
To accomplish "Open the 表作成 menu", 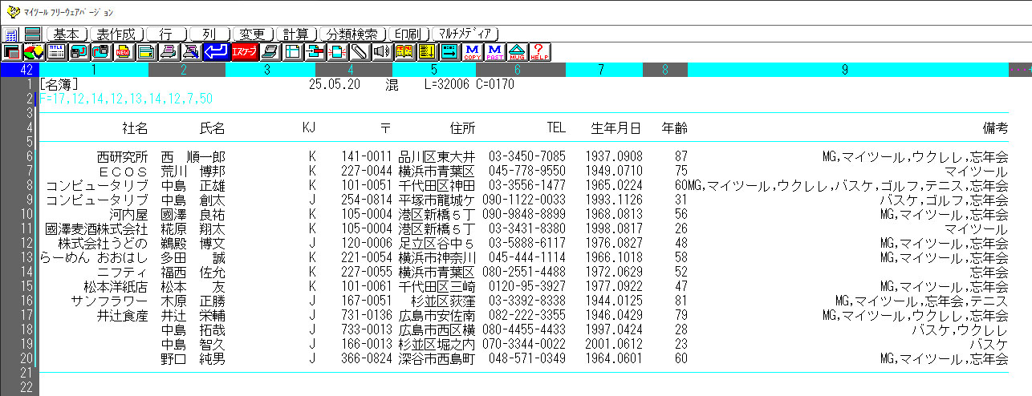I will (117, 34).
